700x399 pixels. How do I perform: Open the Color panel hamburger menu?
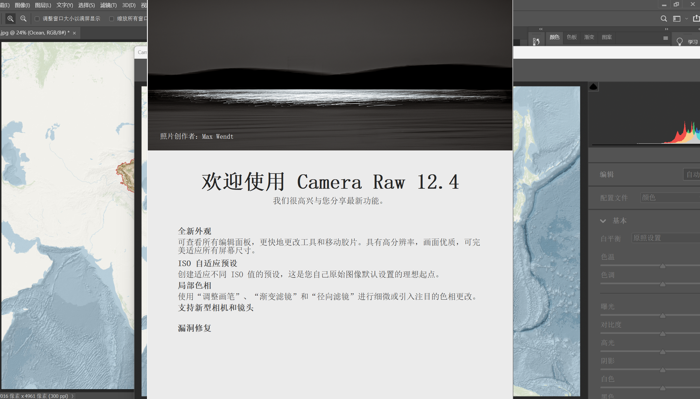pos(666,38)
